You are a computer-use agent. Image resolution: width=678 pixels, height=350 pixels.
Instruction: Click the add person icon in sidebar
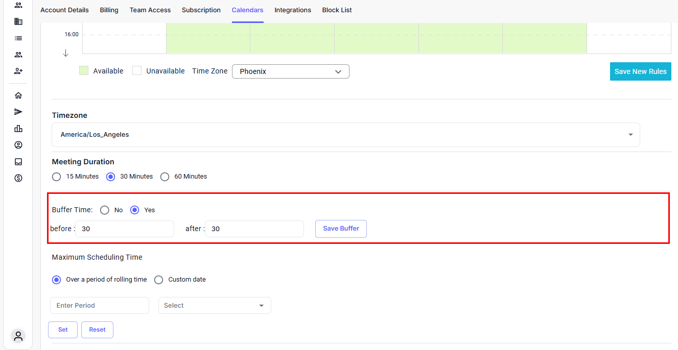pos(18,71)
